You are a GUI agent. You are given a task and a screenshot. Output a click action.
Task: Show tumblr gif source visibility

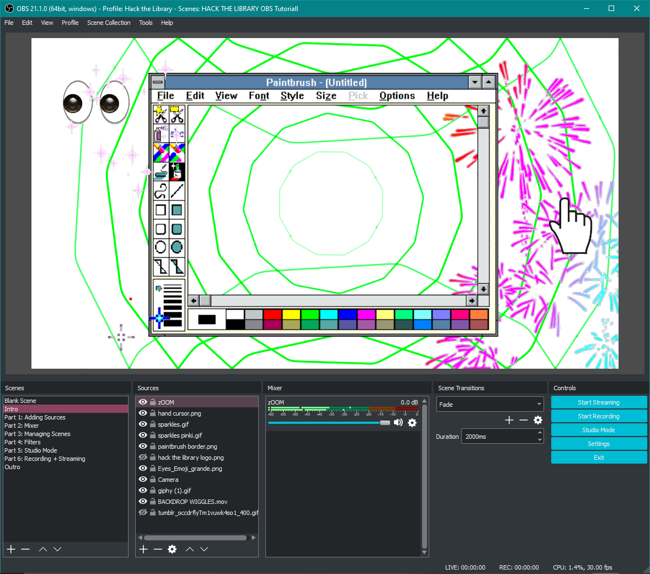pos(142,512)
